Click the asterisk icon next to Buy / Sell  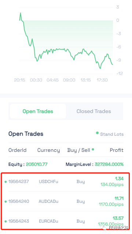[x=93, y=149]
